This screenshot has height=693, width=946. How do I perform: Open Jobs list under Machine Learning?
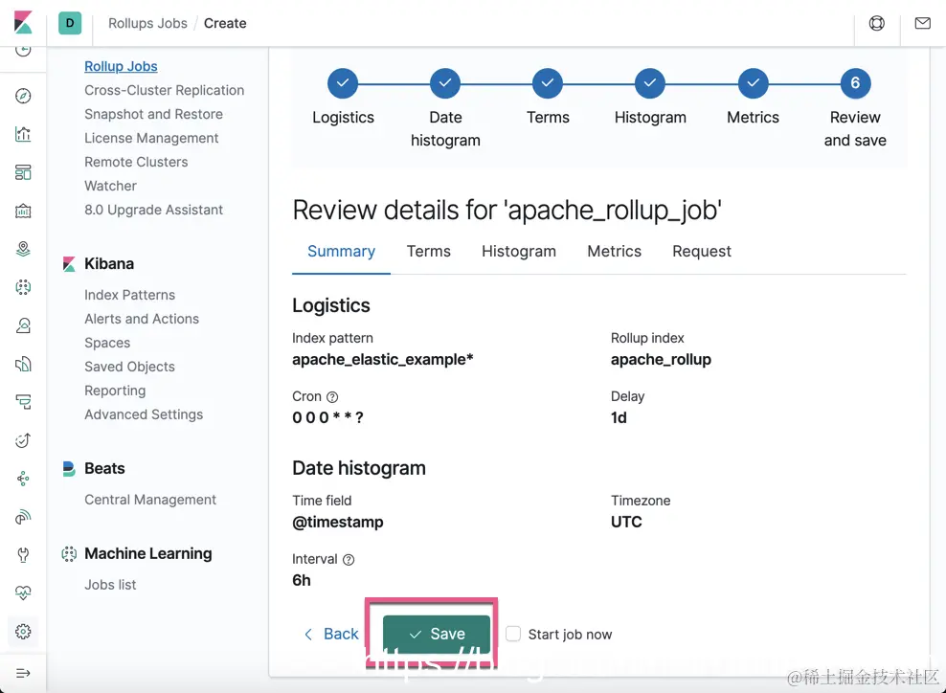tap(110, 585)
